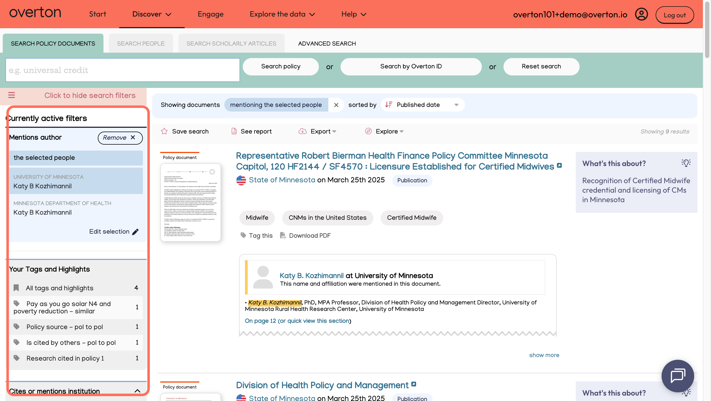Click the Certified Midwife topic chip
The image size is (711, 401).
[x=411, y=218]
